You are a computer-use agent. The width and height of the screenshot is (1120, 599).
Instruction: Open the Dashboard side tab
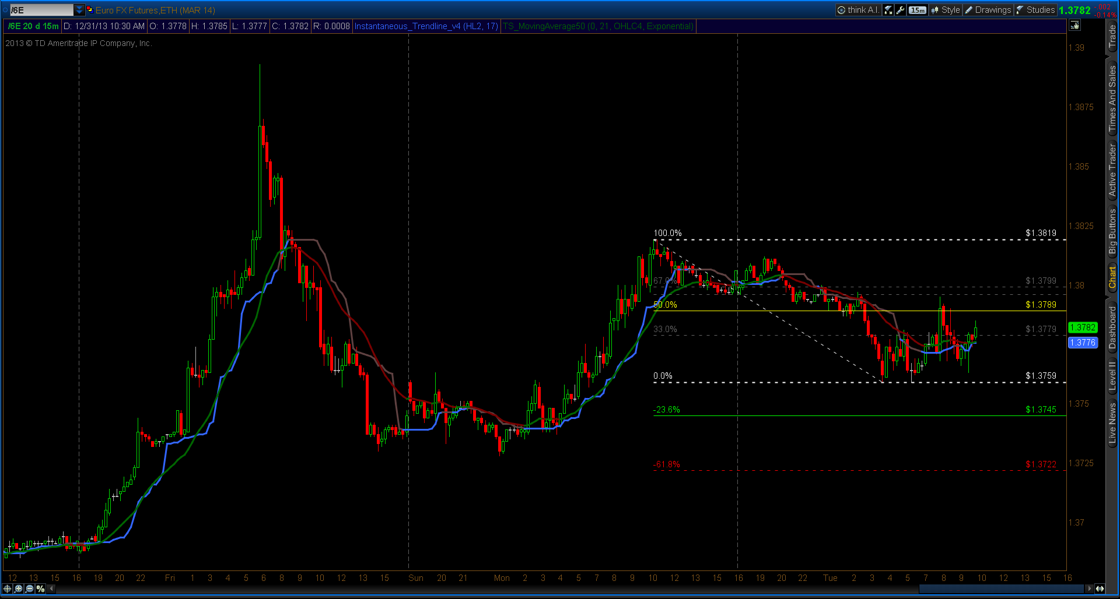coord(1112,327)
